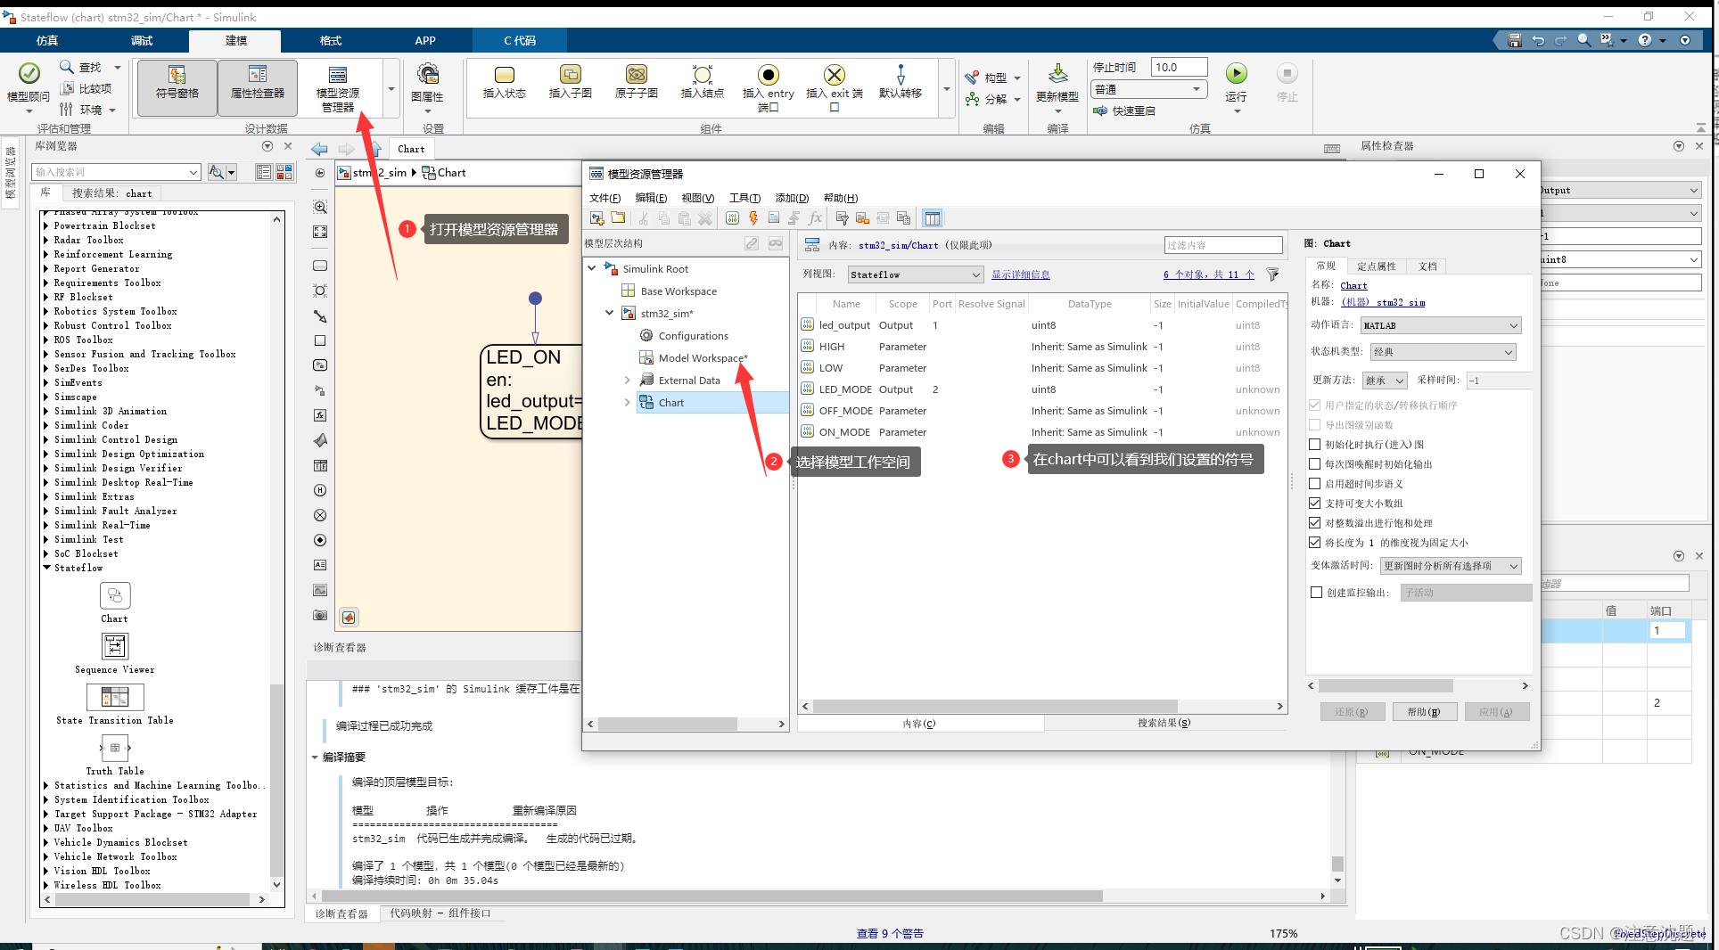Open the File (文件) menu in Model Explorer
Screen dimensions: 1719x950
click(605, 198)
